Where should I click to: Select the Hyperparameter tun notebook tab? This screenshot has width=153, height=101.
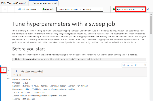click(x=44, y=3)
